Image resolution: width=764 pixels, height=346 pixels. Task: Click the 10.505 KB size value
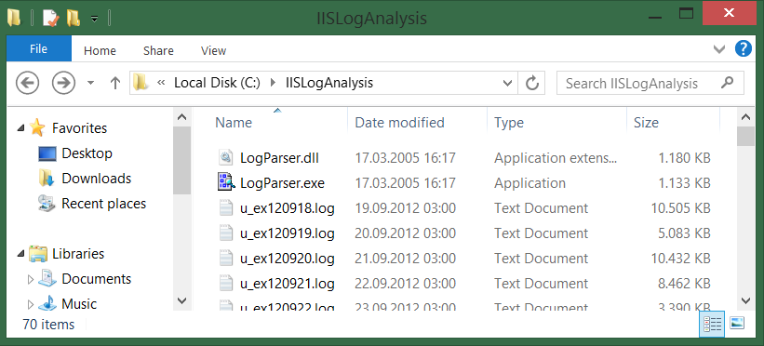click(x=680, y=208)
